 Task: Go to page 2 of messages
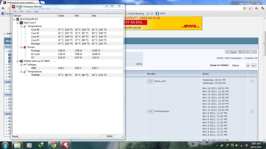click(244, 52)
